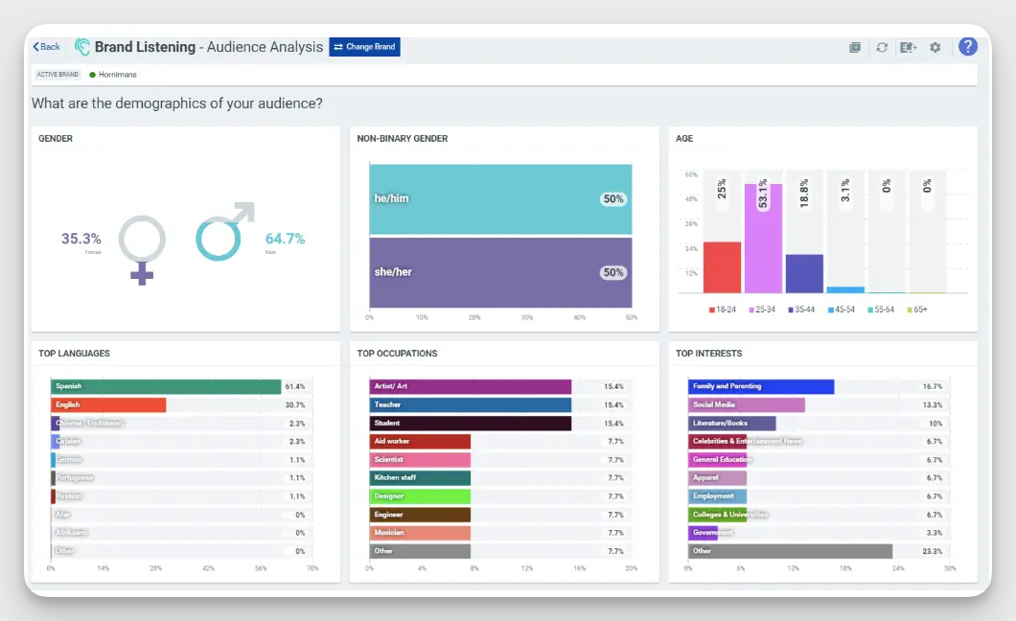The height and width of the screenshot is (621, 1016).
Task: Toggle the 25-34 age legend item
Action: pos(764,310)
